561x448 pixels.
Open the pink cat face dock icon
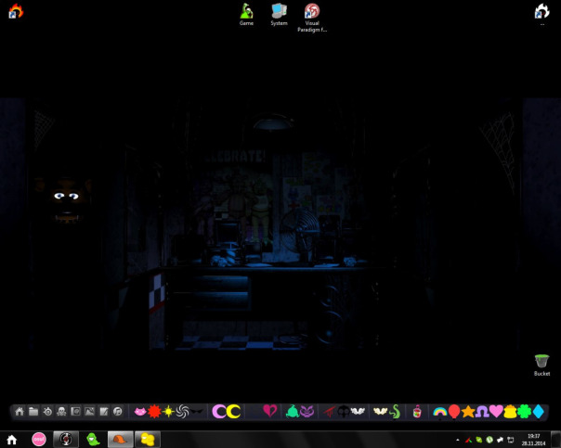coord(140,411)
